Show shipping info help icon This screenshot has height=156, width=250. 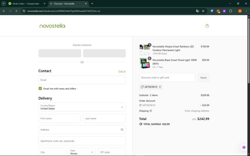tap(151, 111)
